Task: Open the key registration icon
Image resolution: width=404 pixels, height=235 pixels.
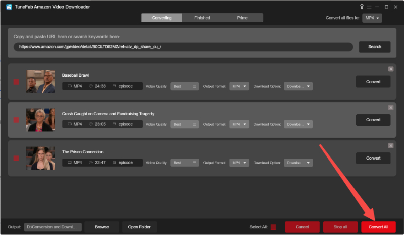Action: [362, 7]
